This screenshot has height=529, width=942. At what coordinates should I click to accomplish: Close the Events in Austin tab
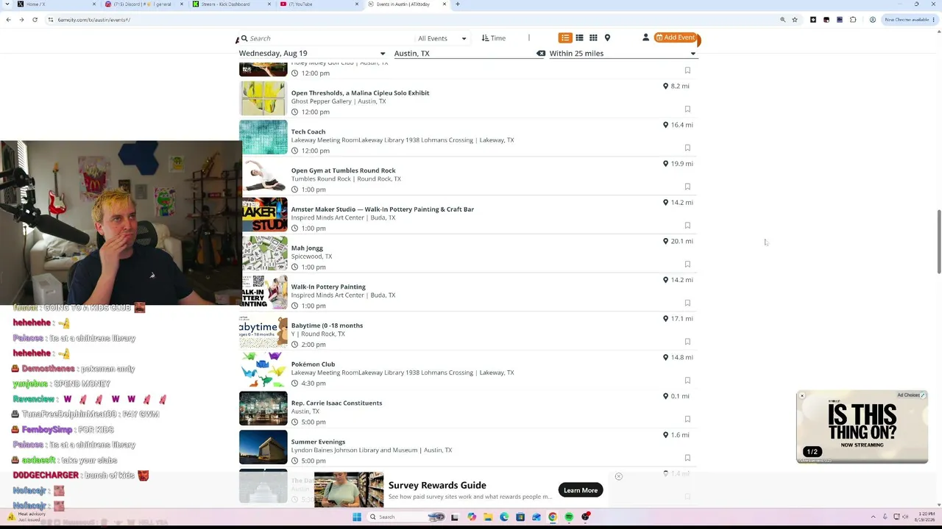point(445,4)
